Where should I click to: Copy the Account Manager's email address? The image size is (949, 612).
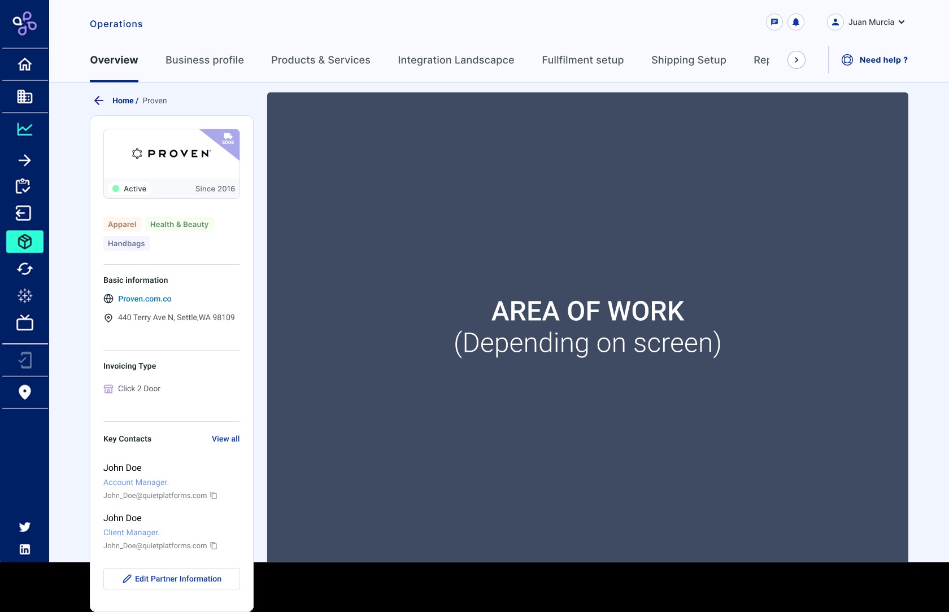[x=214, y=496]
